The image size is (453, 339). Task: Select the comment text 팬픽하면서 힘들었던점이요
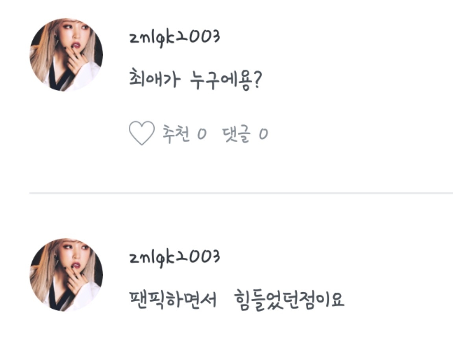(x=236, y=300)
